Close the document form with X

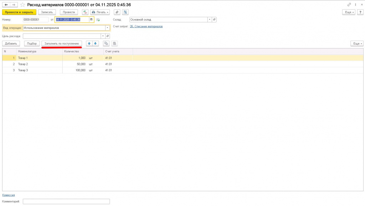[362, 5]
